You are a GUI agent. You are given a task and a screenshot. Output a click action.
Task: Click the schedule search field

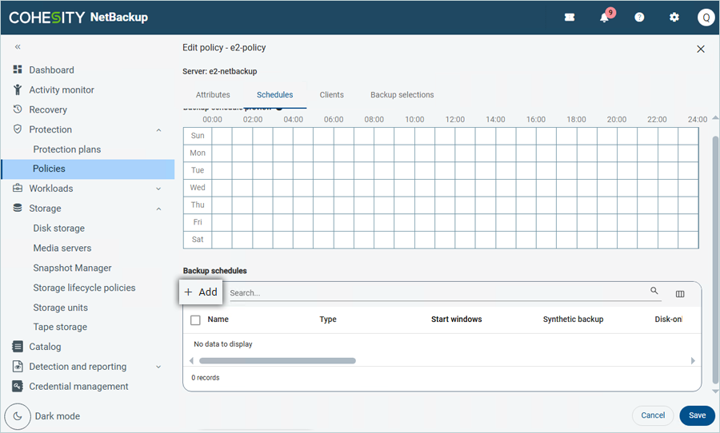(x=436, y=293)
